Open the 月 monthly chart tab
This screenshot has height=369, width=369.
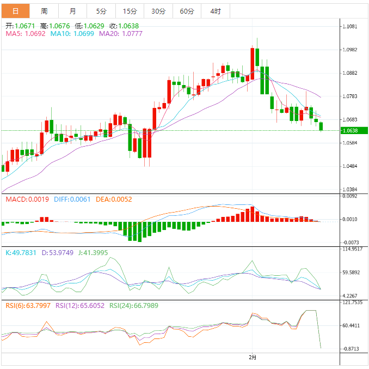(73, 11)
